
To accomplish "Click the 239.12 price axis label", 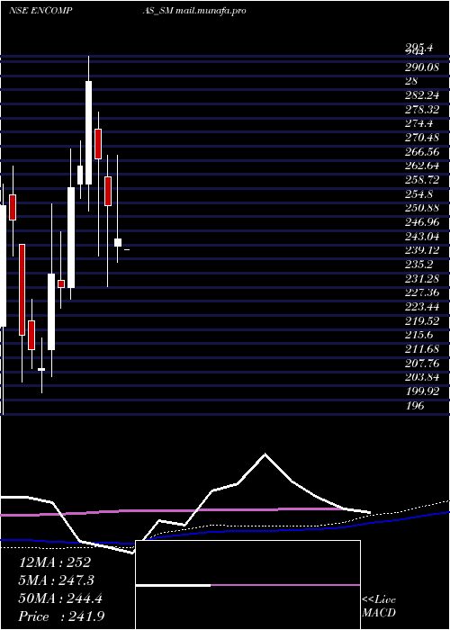I will coord(422,250).
